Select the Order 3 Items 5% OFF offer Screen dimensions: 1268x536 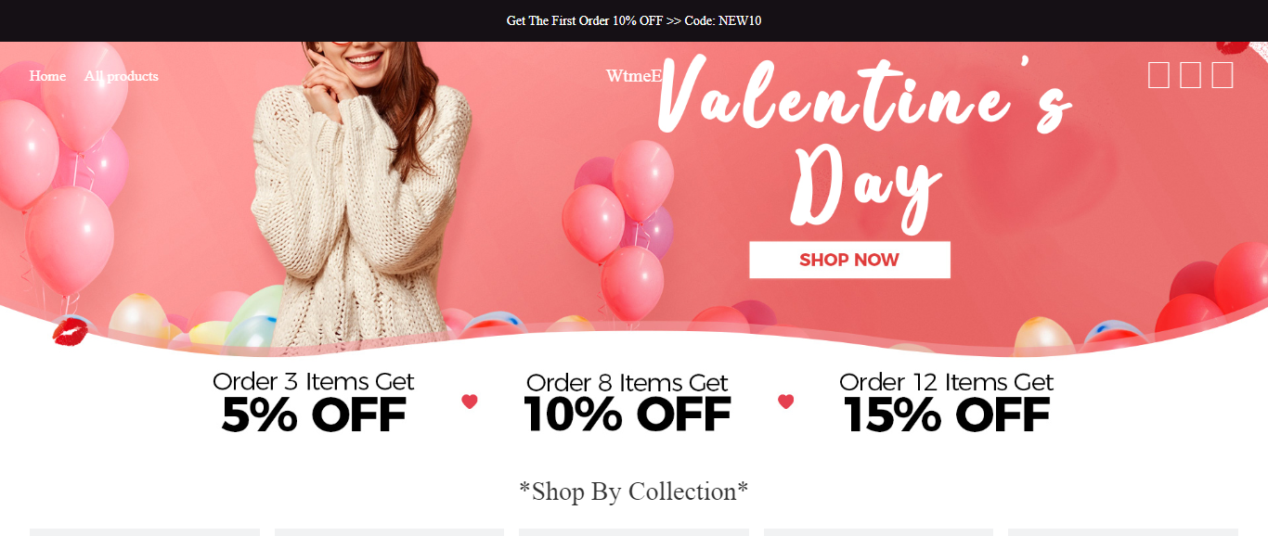tap(314, 403)
